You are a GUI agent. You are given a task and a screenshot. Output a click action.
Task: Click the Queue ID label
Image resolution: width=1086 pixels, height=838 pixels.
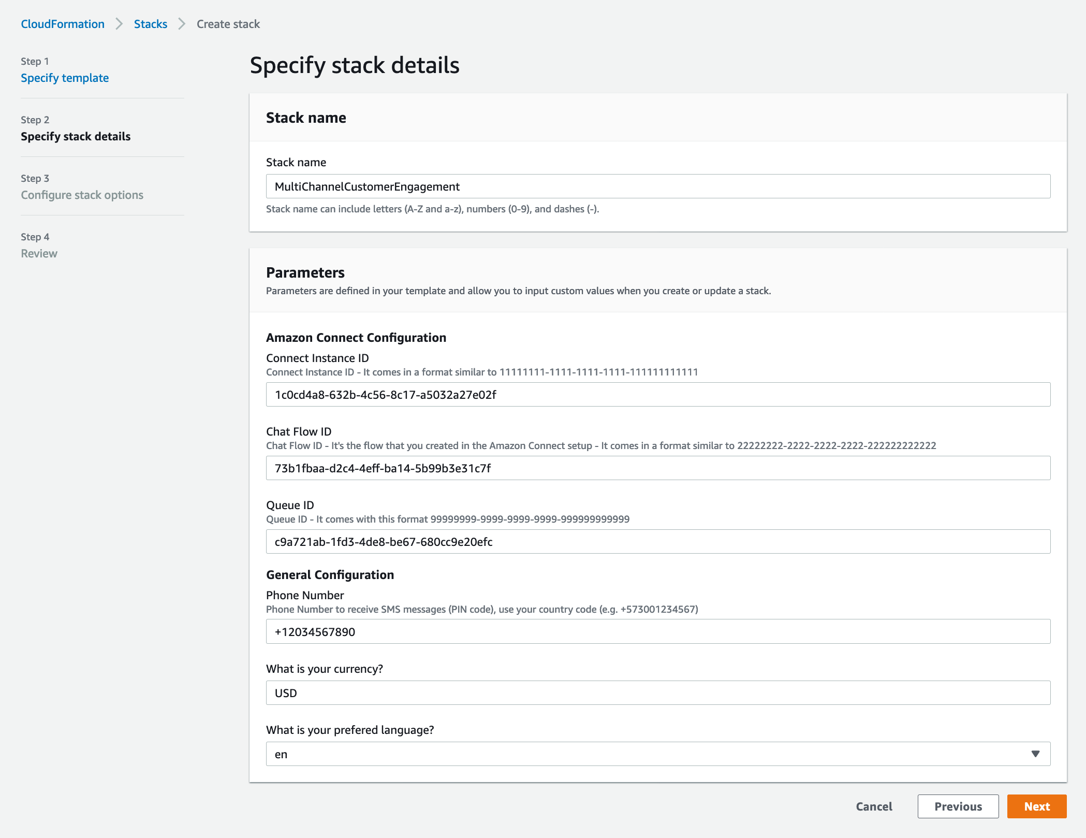coord(290,505)
